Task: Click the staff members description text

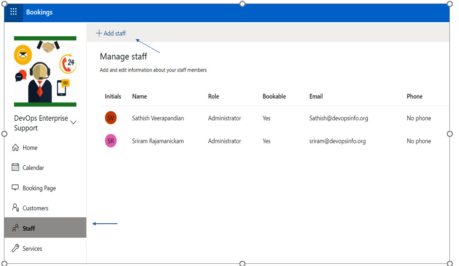Action: coord(153,70)
